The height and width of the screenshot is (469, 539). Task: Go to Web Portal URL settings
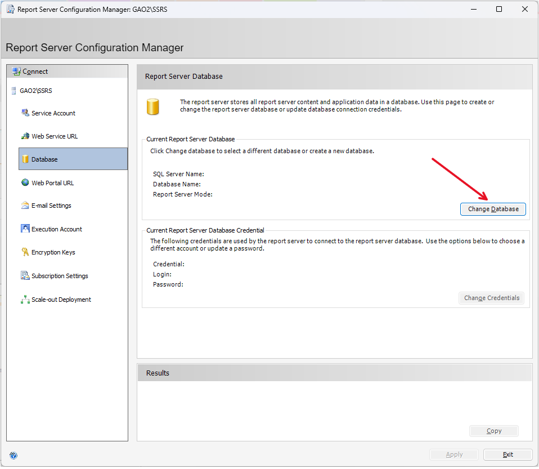[52, 183]
